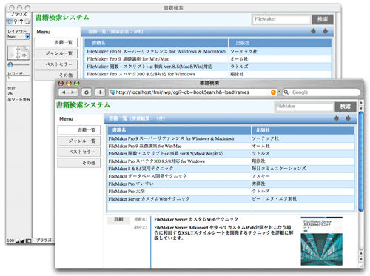Click the blue vertical scrollbar thumb in browser
This screenshot has height=276, width=370.
coord(361,161)
